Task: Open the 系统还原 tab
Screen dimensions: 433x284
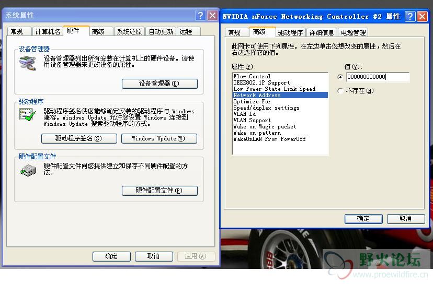Action: (129, 32)
